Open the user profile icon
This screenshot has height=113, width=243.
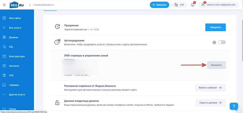click(203, 5)
